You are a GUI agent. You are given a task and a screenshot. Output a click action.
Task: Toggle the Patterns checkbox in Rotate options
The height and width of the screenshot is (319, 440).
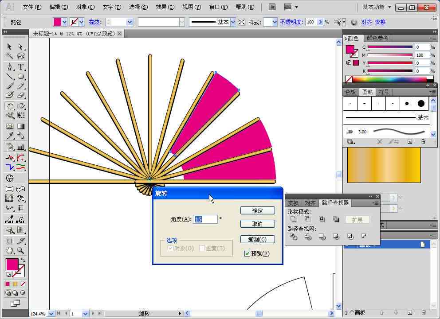[202, 249]
